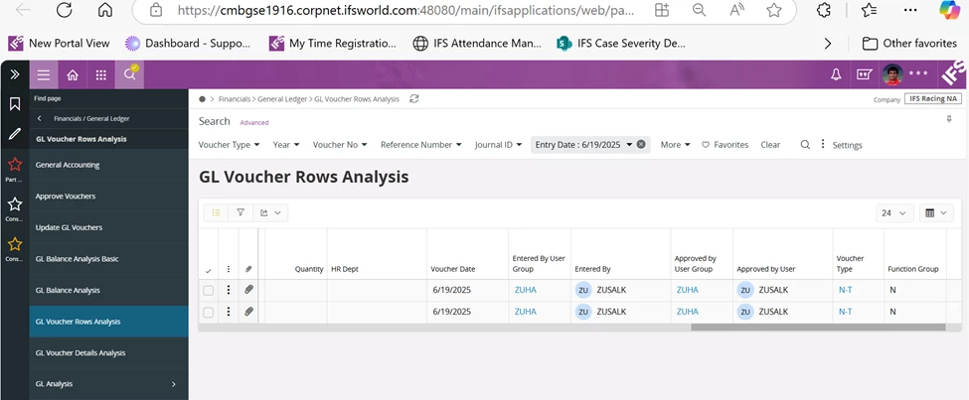Image resolution: width=969 pixels, height=400 pixels.
Task: Open bookmarks icon in left rail
Action: coord(15,103)
